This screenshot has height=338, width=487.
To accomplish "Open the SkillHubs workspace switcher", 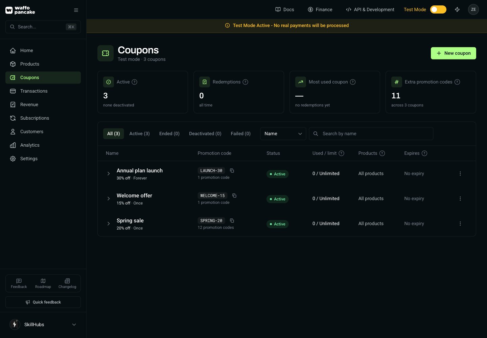I will [43, 324].
